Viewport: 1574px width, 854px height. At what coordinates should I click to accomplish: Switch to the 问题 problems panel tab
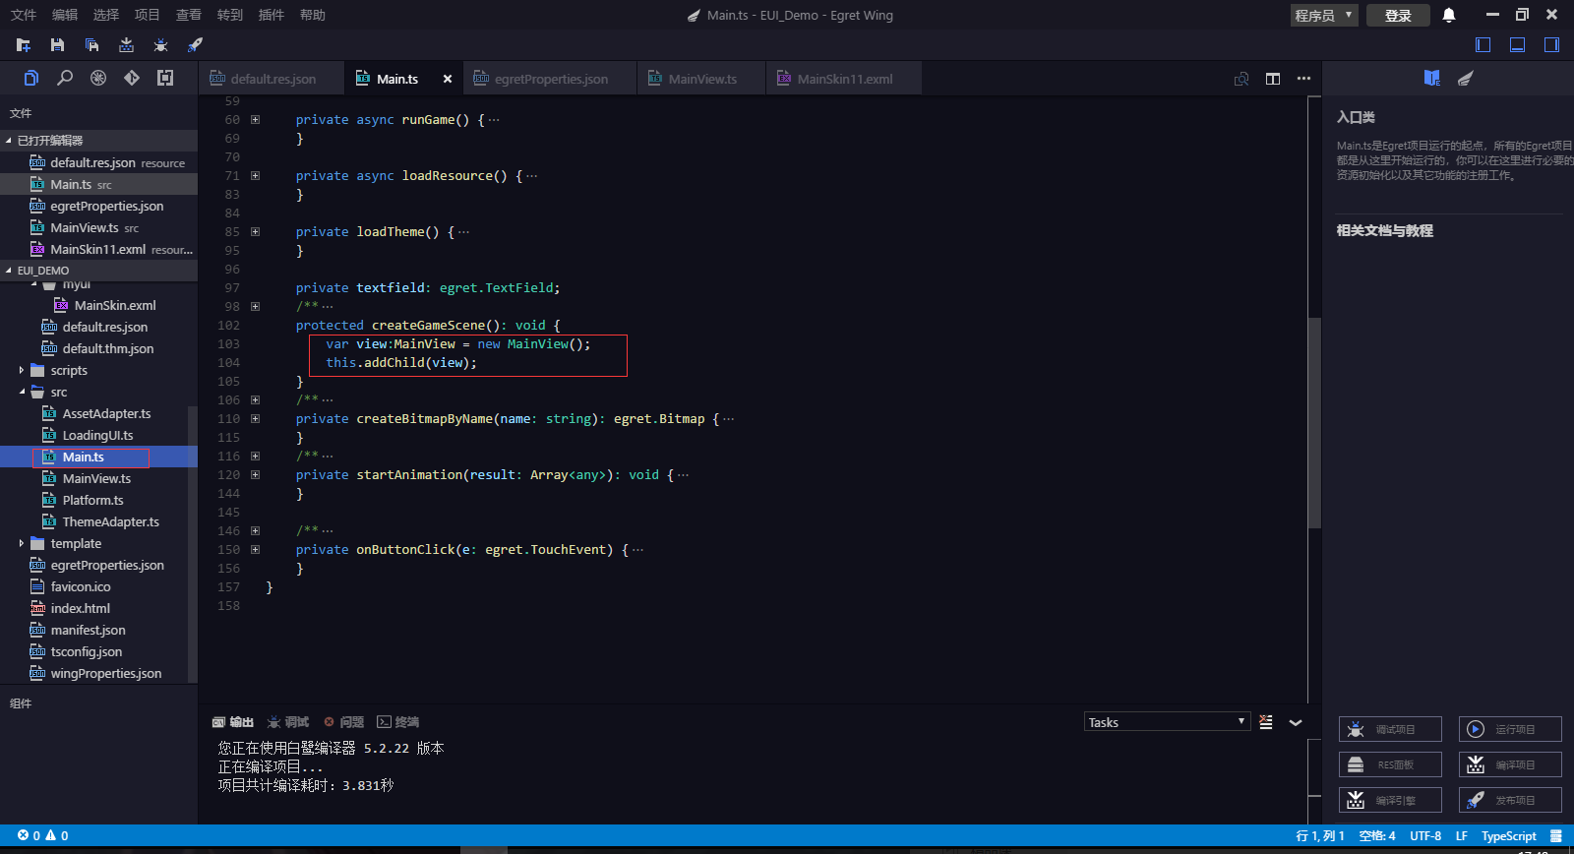(x=344, y=722)
